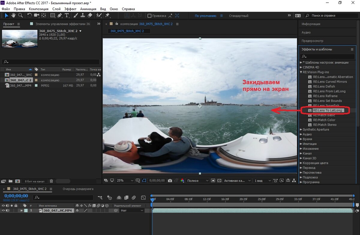This screenshot has width=360, height=235.
Task: Click the Graph Editor icon in timeline
Action: [x=143, y=198]
